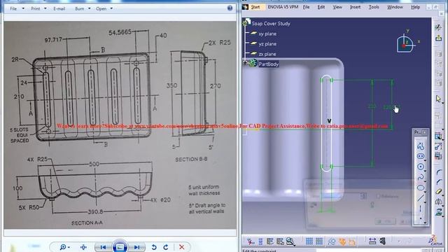Viewport: 448px width, 252px height.
Task: Click the red delete X in Photo Viewer
Action: point(182,247)
